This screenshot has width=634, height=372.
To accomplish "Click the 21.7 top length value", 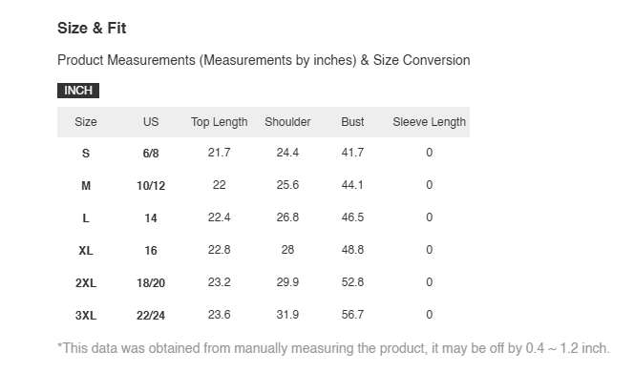I will pyautogui.click(x=220, y=153).
